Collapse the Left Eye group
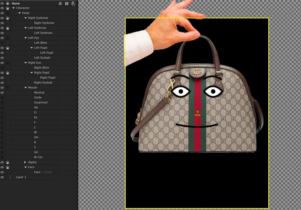Image resolution: width=301 pixels, height=210 pixels. (25, 38)
